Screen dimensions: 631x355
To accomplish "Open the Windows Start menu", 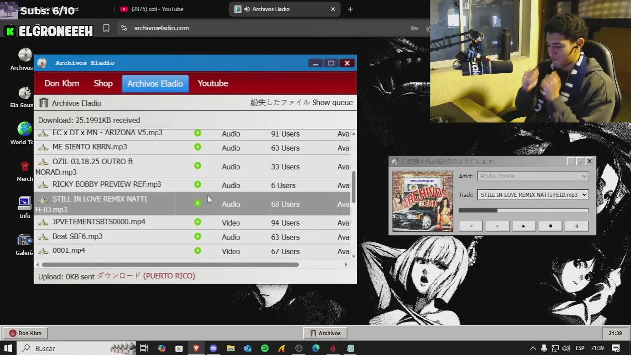I will point(8,348).
